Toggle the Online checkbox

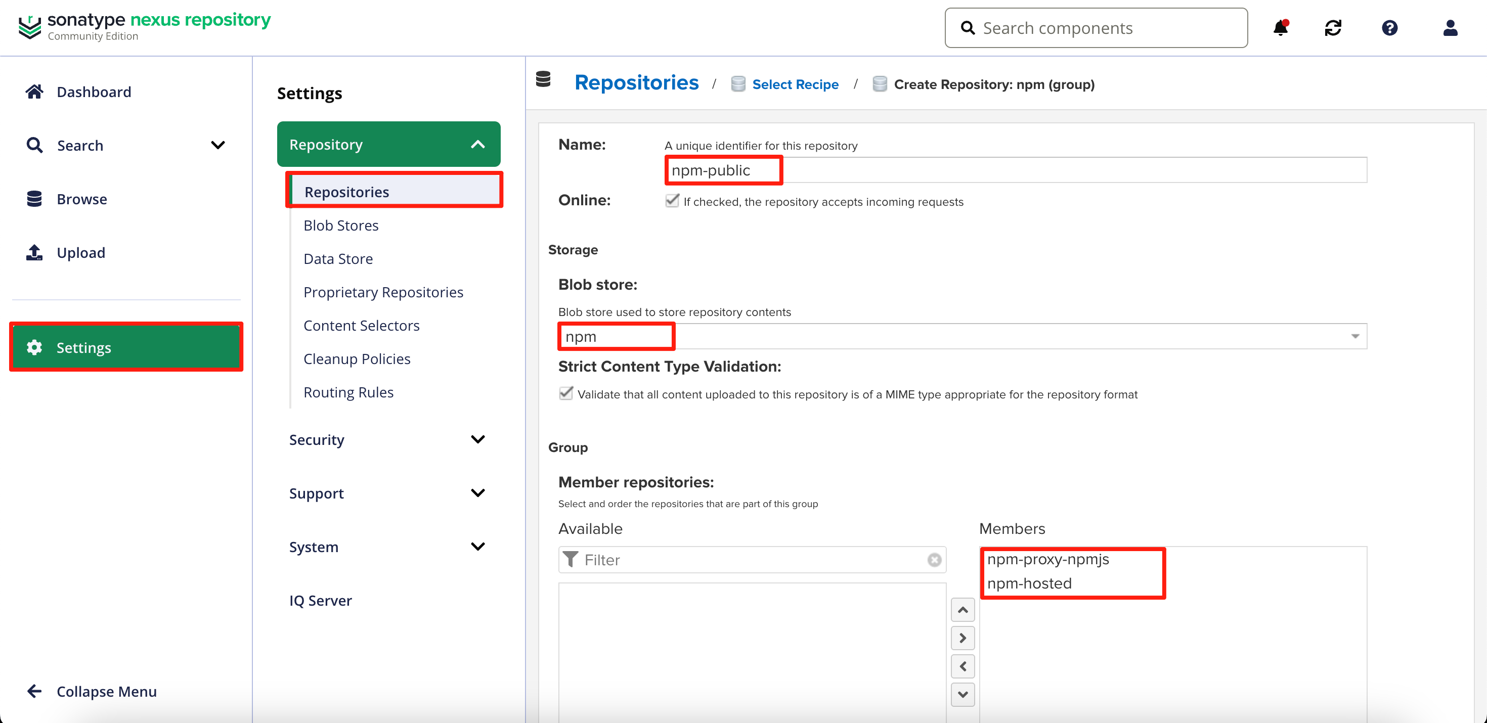672,201
